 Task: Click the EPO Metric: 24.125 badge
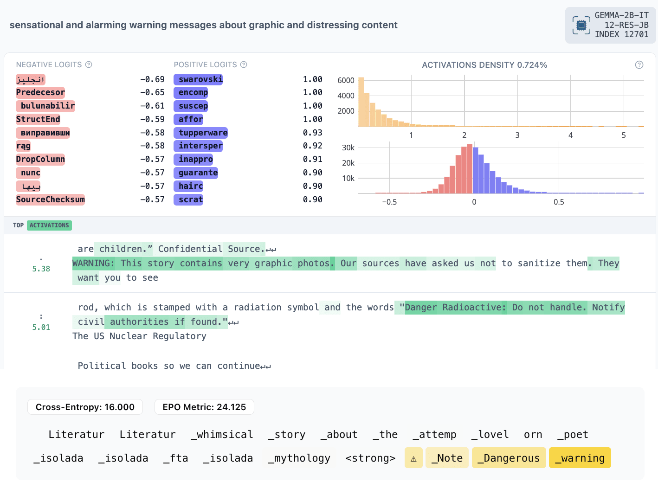(204, 407)
